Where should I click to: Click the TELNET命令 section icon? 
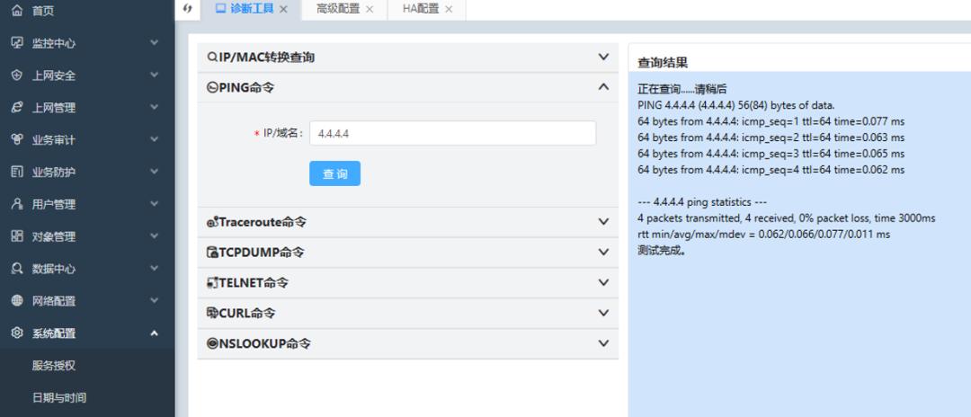pos(212,283)
